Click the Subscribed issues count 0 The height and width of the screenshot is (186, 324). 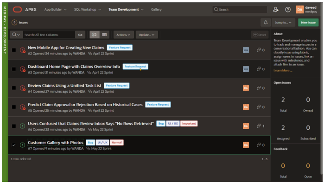[308, 128]
